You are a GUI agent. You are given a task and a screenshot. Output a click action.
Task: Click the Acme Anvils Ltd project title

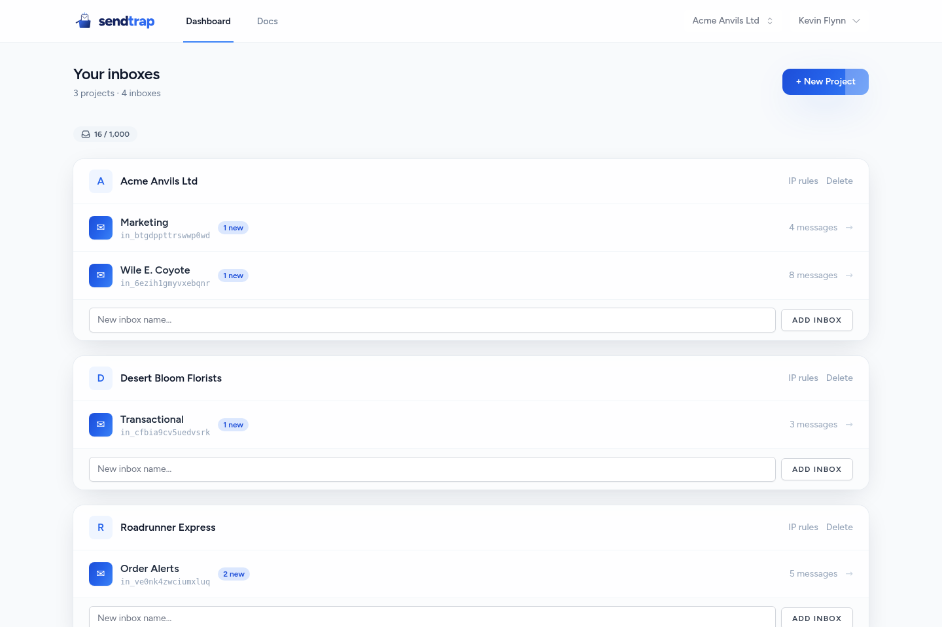[159, 181]
